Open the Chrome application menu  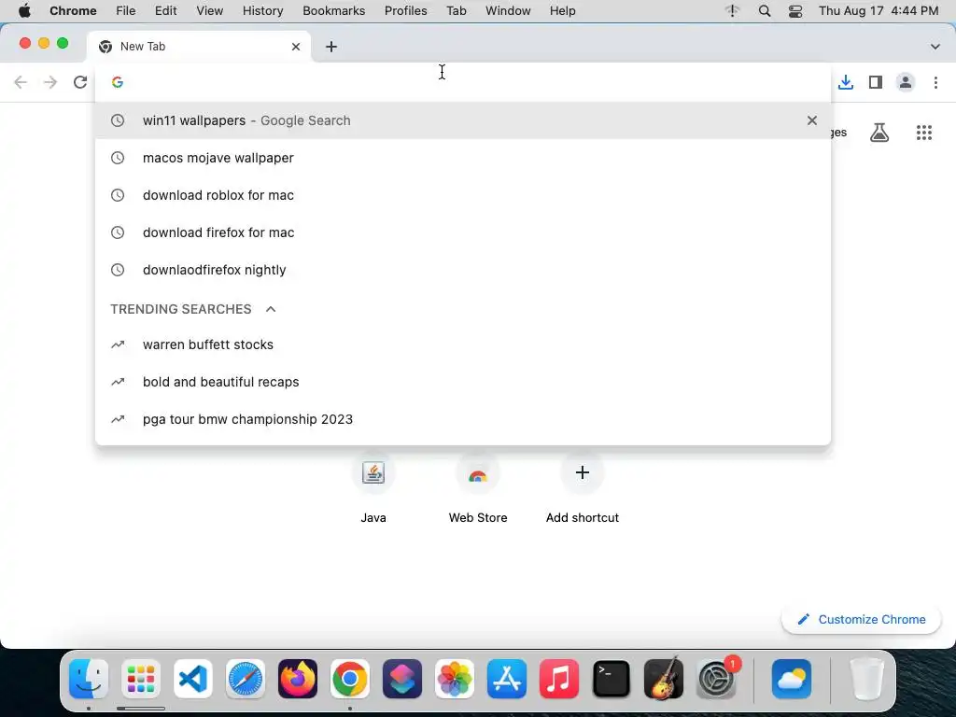click(73, 10)
